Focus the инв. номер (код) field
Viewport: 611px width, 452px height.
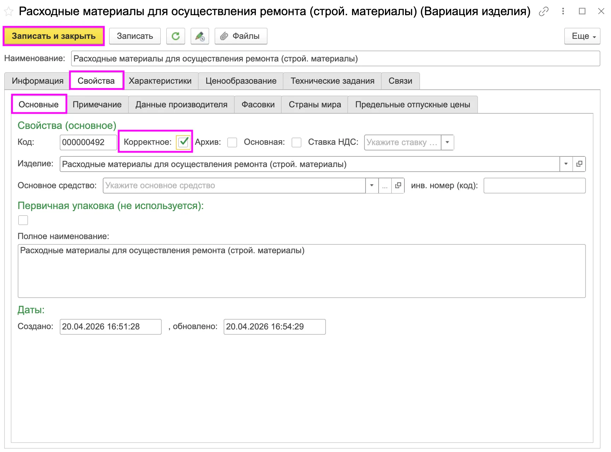point(534,185)
